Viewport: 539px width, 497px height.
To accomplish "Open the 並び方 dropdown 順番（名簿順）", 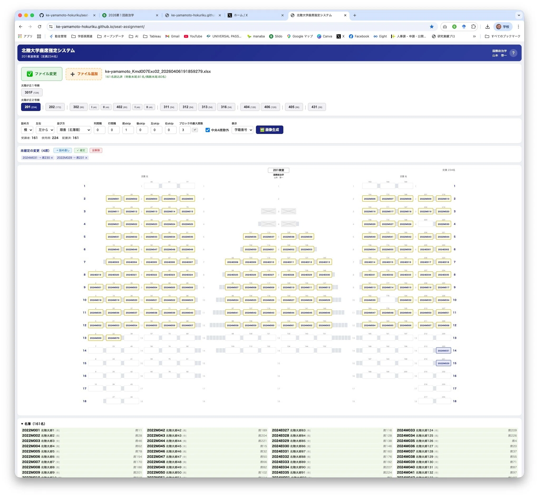I will pos(74,130).
